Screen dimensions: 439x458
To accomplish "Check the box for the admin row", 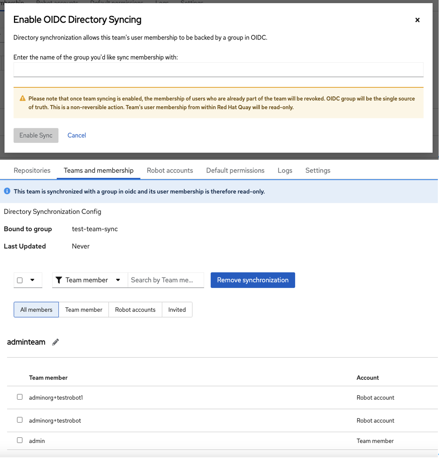I will point(20,440).
